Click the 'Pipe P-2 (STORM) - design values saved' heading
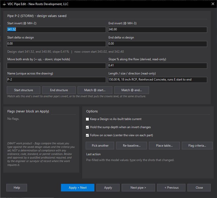 pos(37,16)
